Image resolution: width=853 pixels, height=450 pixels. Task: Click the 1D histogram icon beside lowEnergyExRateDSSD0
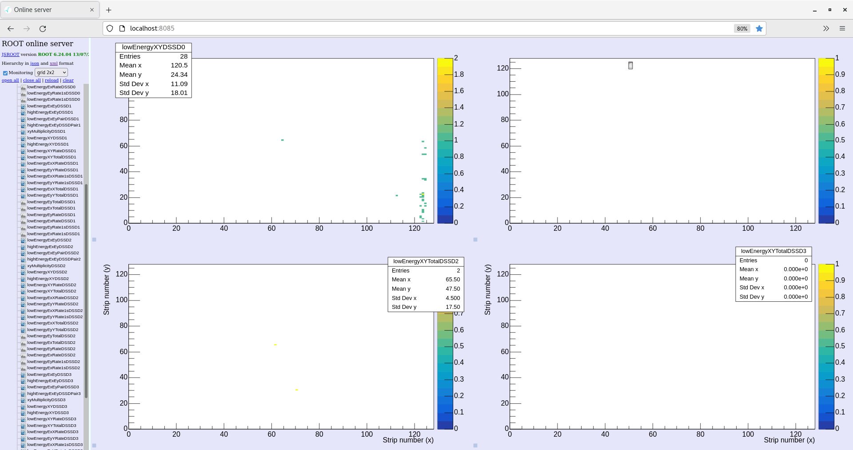click(23, 87)
